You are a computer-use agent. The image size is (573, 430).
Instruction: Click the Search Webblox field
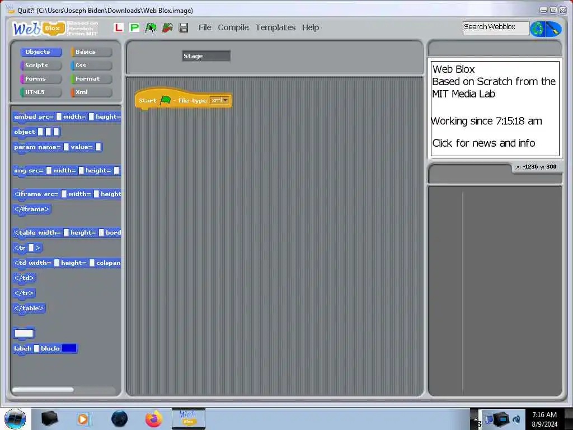(x=496, y=27)
